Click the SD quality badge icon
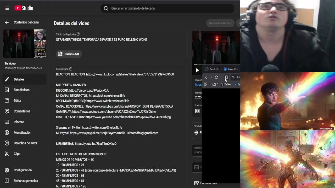Screen dimensions: 335x188 (x=197, y=111)
